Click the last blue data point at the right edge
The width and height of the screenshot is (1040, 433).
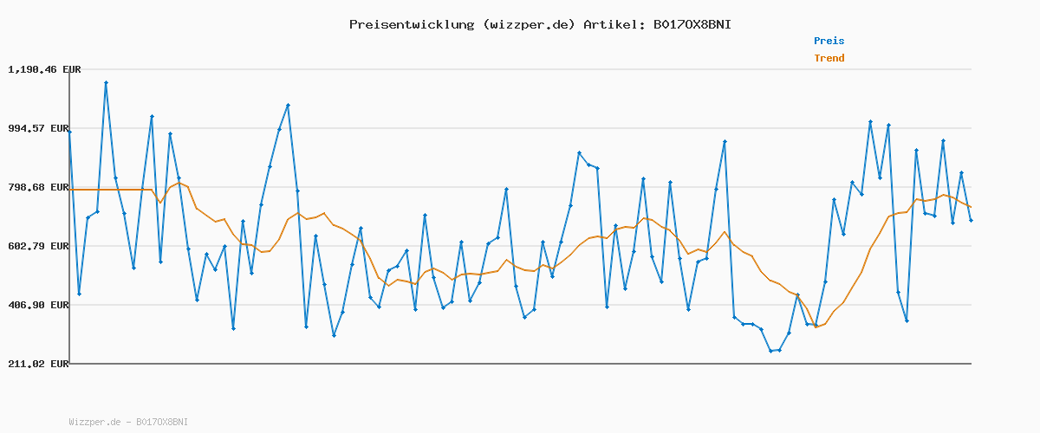pyautogui.click(x=971, y=221)
